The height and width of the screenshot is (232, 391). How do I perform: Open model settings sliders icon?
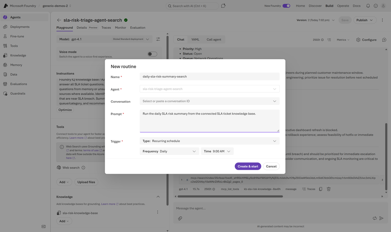point(158,39)
